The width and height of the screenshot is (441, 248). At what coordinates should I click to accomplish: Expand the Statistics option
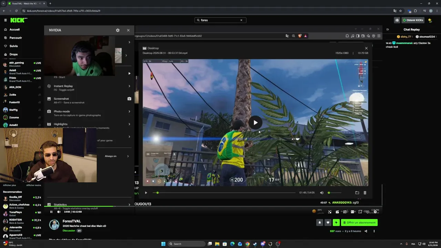point(130,205)
